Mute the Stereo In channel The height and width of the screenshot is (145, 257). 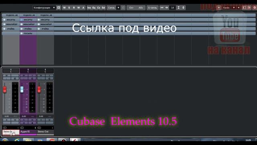(7, 75)
